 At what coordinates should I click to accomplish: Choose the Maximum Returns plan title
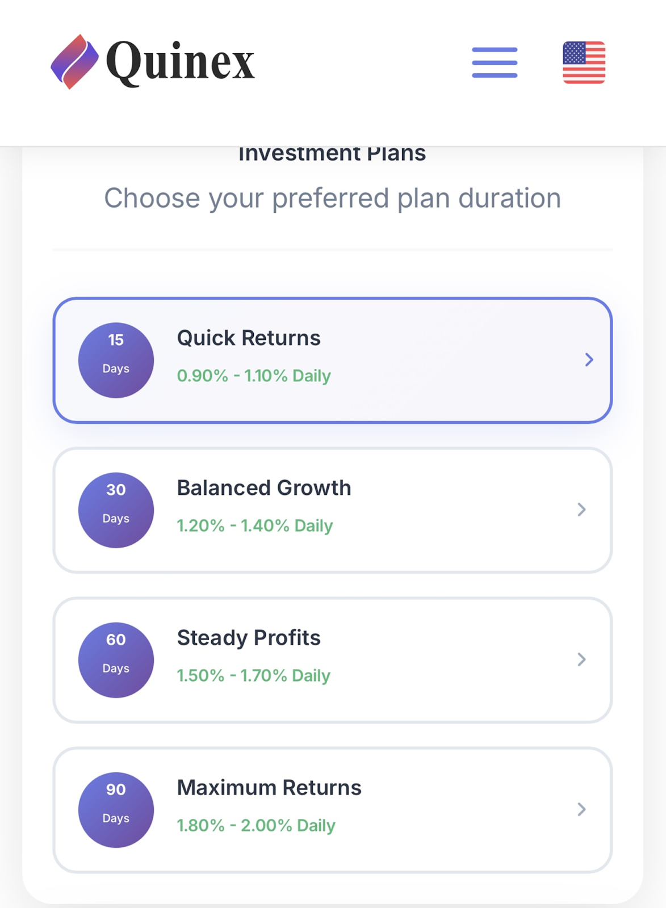click(269, 788)
